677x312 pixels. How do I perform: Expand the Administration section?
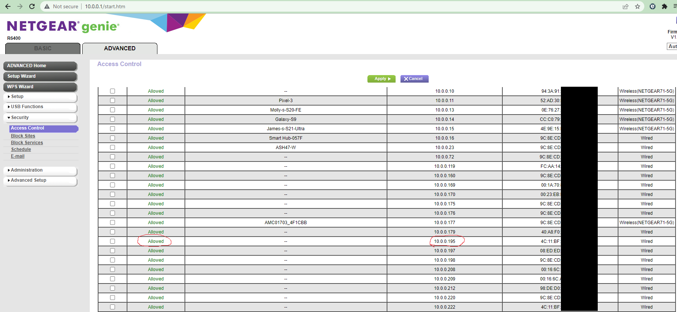click(x=40, y=170)
